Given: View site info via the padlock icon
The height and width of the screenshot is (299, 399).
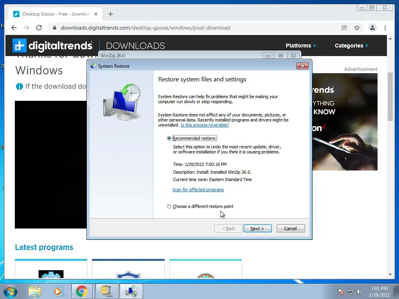Looking at the screenshot, I should tap(55, 28).
